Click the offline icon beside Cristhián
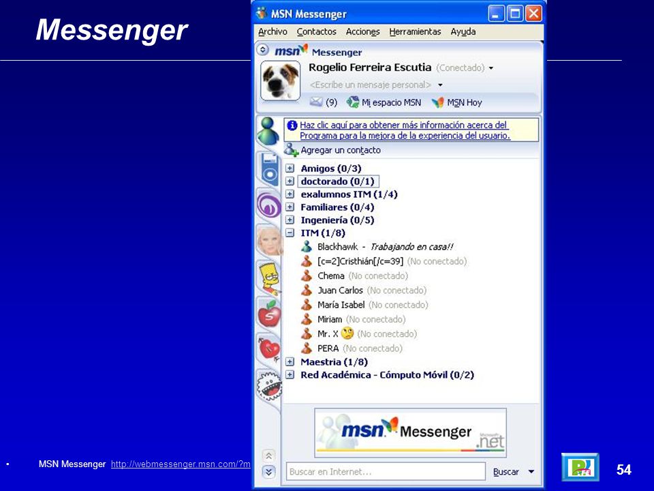 click(x=307, y=261)
